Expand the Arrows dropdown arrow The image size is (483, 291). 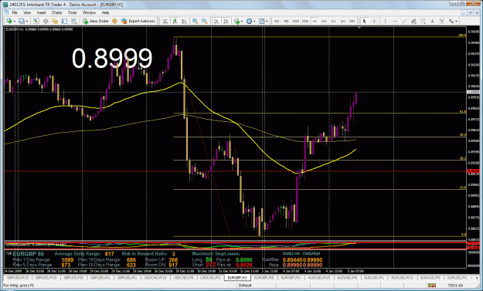coord(457,21)
